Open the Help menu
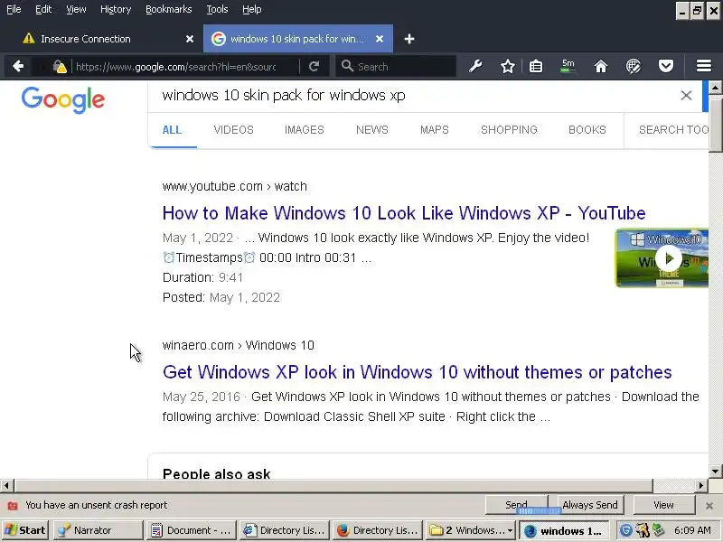Viewport: 723px width, 542px height. click(252, 9)
